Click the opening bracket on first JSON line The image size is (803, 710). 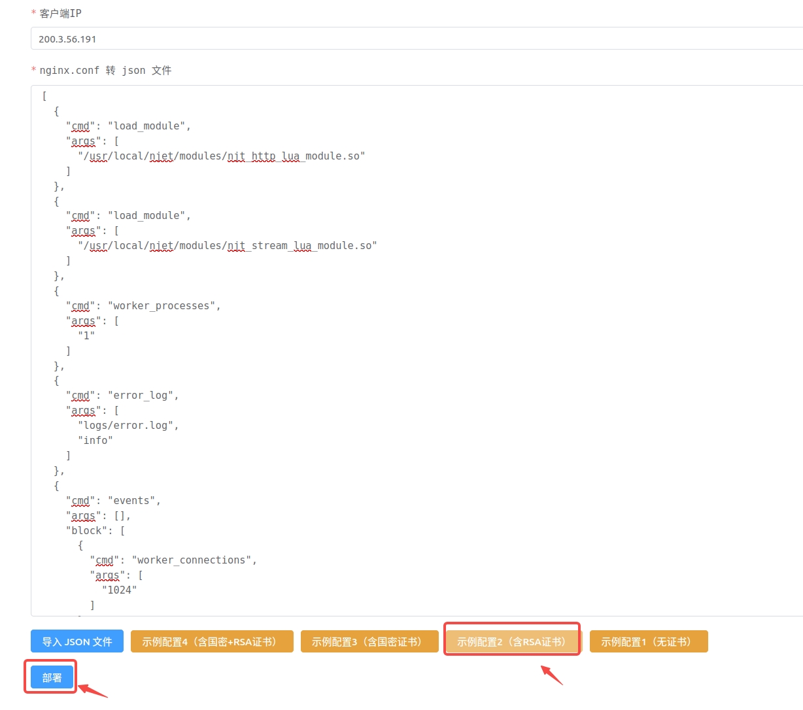44,96
